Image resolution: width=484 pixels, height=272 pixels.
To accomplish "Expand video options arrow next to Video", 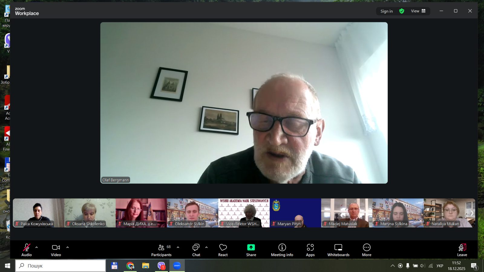I will coord(67,247).
